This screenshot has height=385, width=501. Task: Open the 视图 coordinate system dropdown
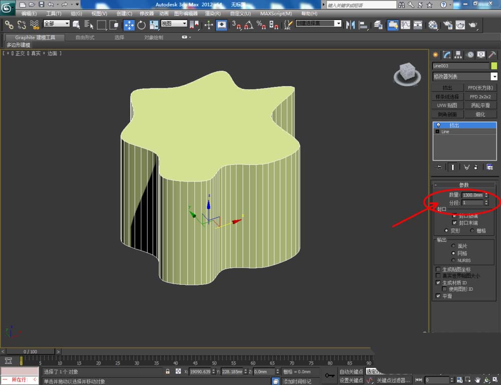174,24
